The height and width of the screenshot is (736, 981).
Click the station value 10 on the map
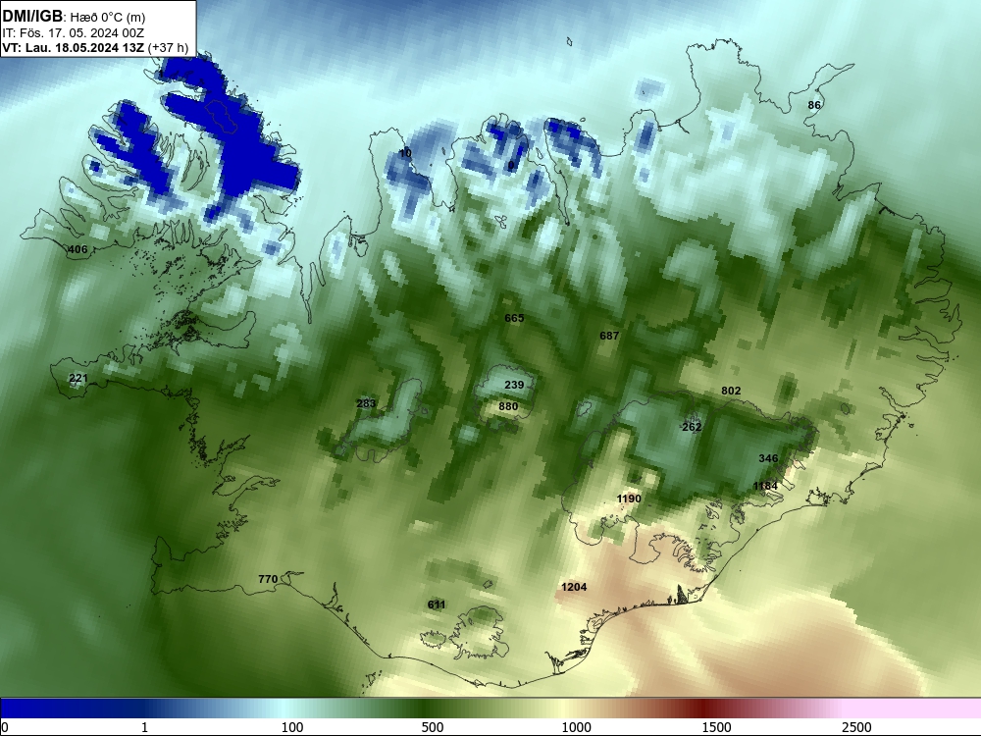tap(405, 153)
